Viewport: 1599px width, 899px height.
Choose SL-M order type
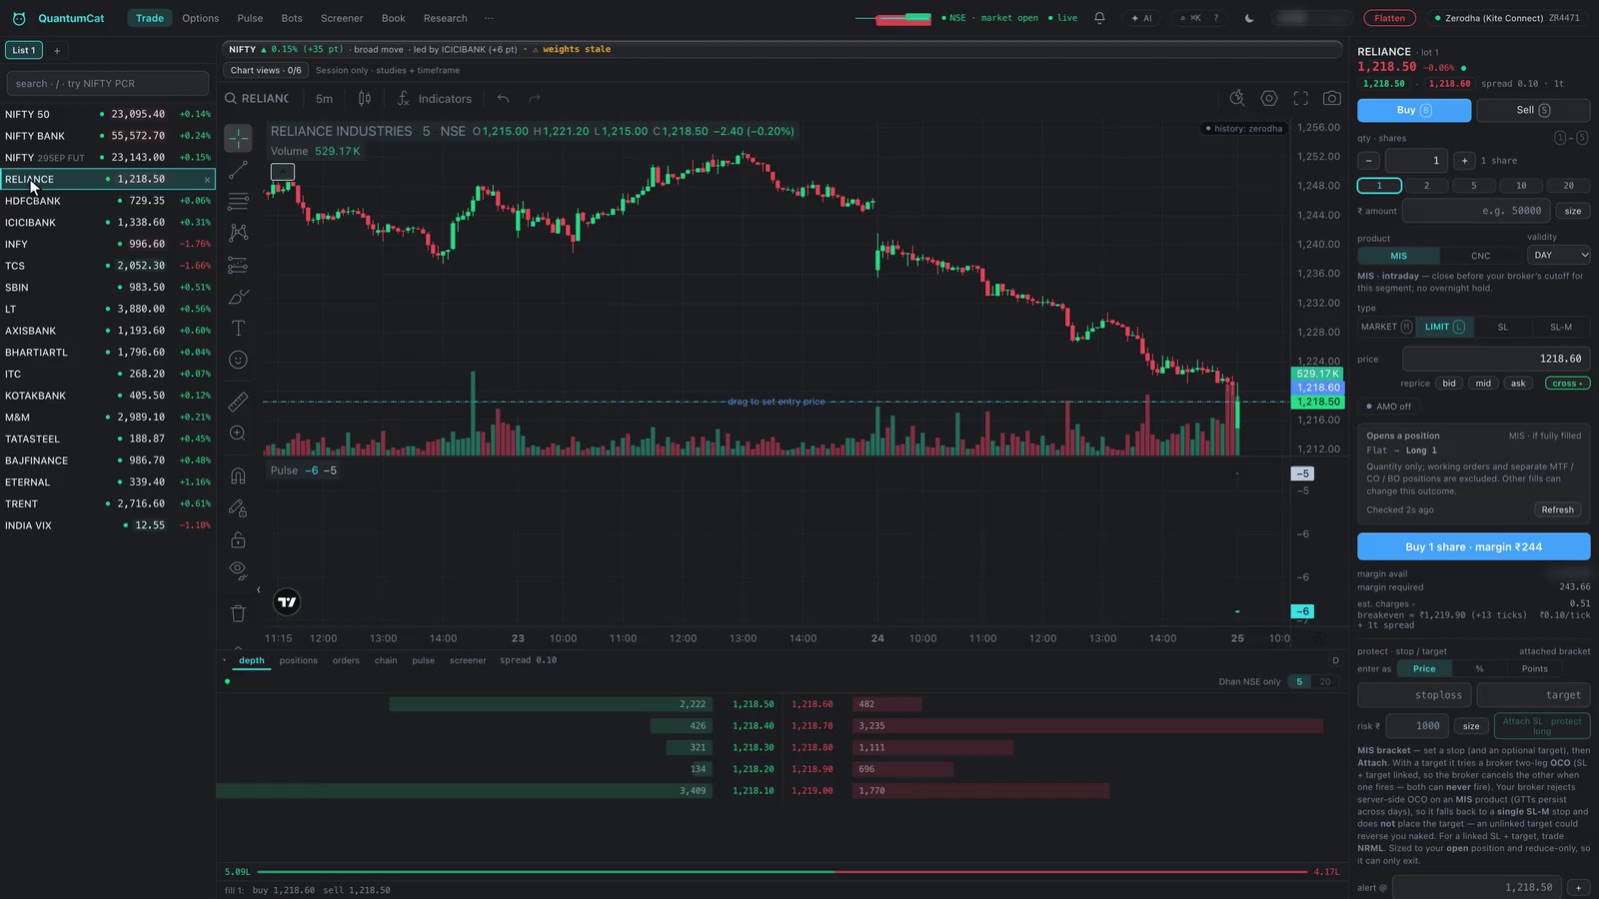tap(1560, 327)
